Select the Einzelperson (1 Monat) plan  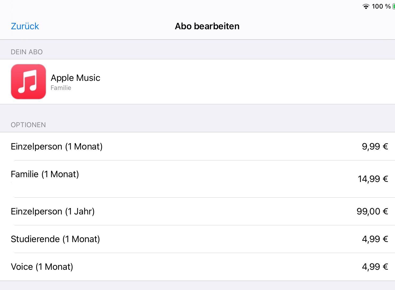coord(57,147)
